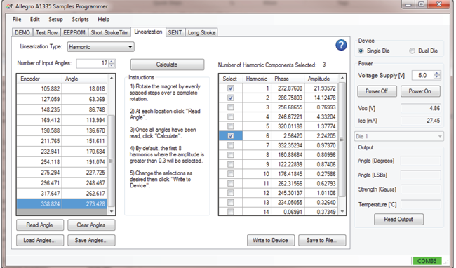Click the COM36 status indicator
This screenshot has width=456, height=268.
pos(427,261)
